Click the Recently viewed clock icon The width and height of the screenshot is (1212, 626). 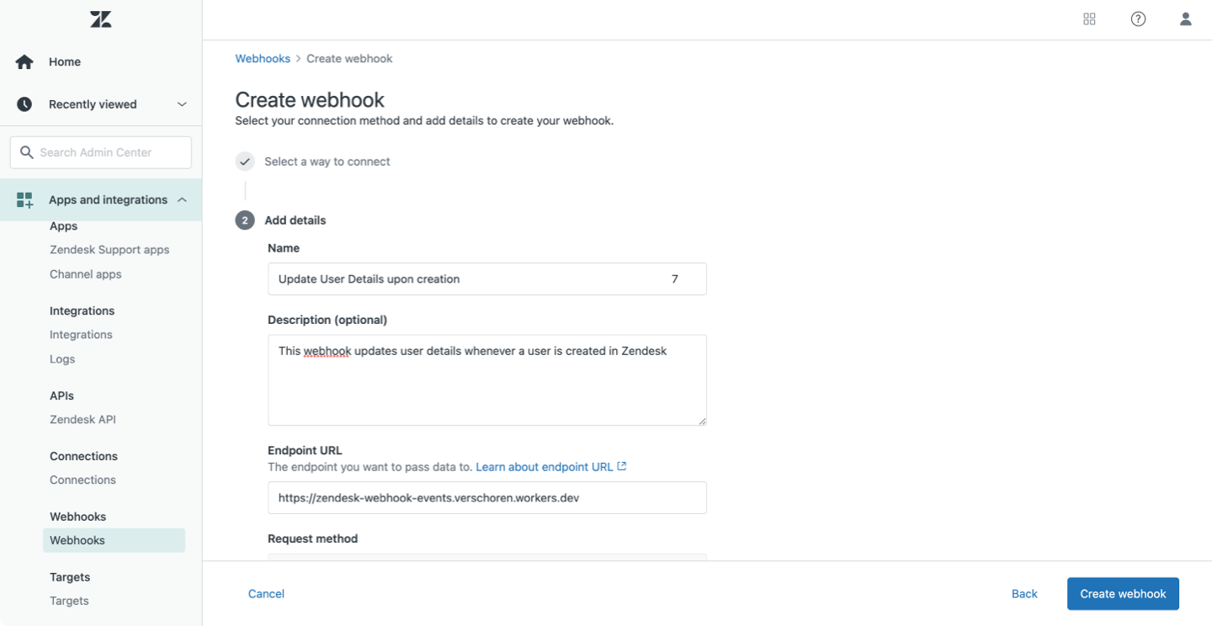[x=24, y=104]
